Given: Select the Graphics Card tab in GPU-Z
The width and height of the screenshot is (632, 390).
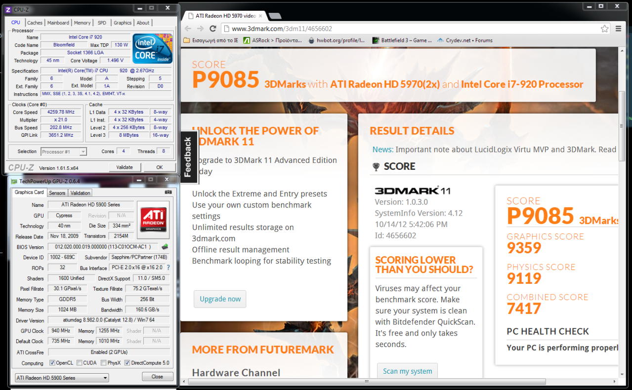Looking at the screenshot, I should point(29,193).
